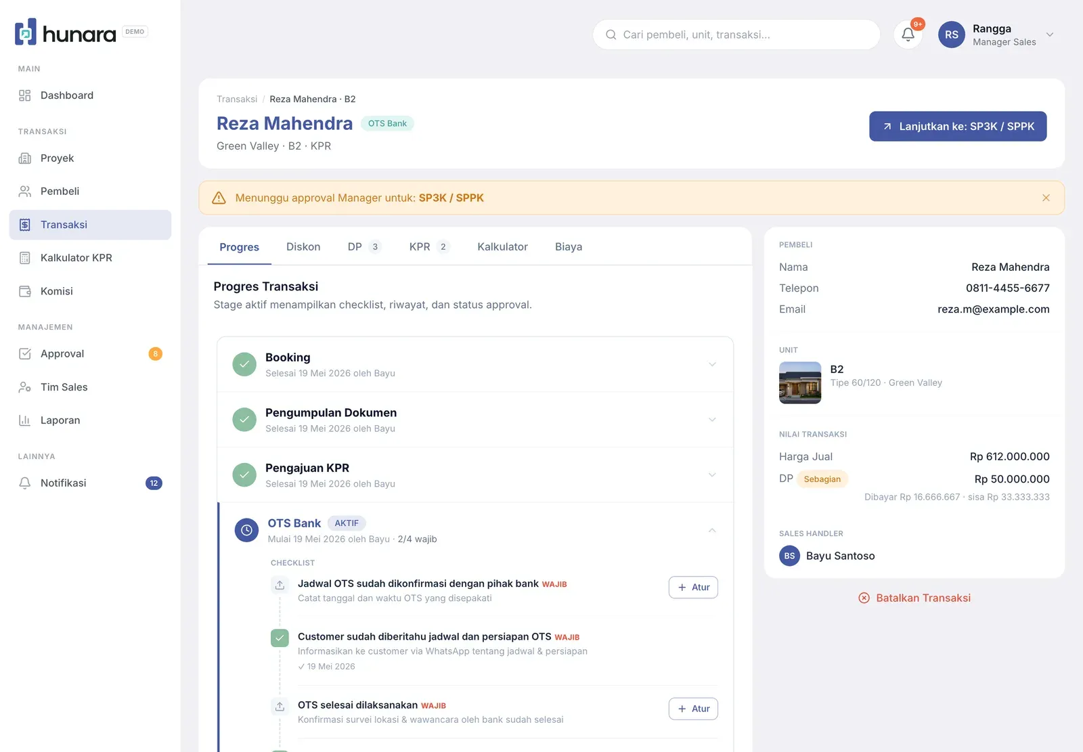Click Lanjutkan ke: SP3K / SPPK button
Screen dimensions: 1083x752
coord(958,127)
